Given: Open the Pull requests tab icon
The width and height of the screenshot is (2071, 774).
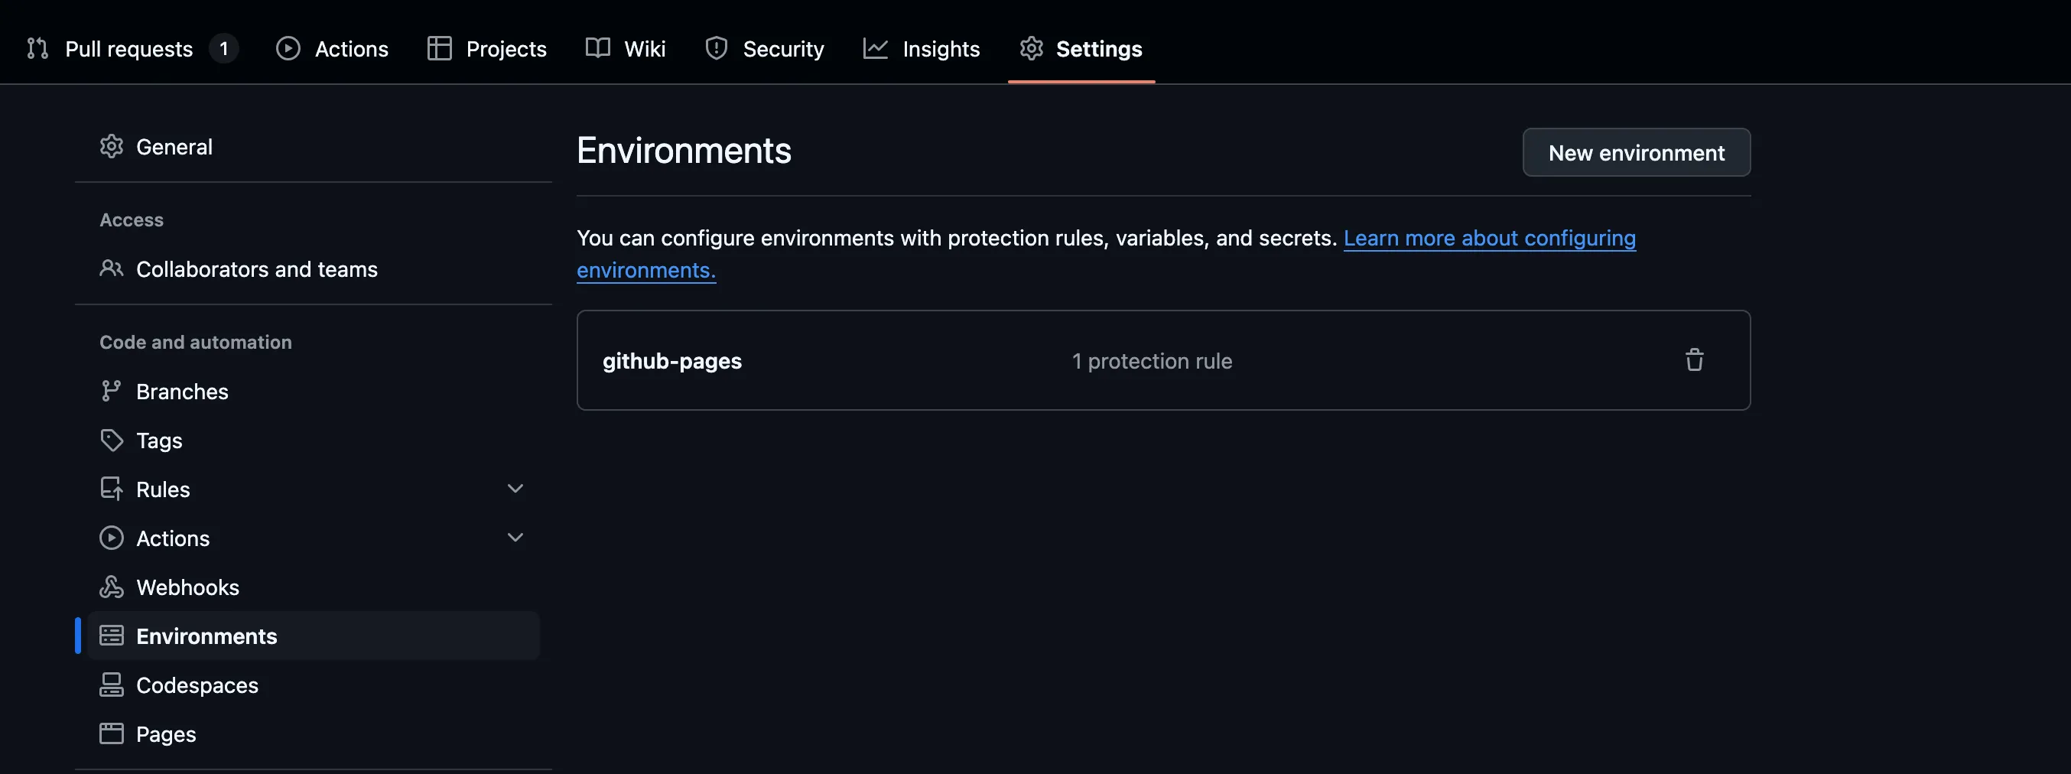Looking at the screenshot, I should coord(37,48).
